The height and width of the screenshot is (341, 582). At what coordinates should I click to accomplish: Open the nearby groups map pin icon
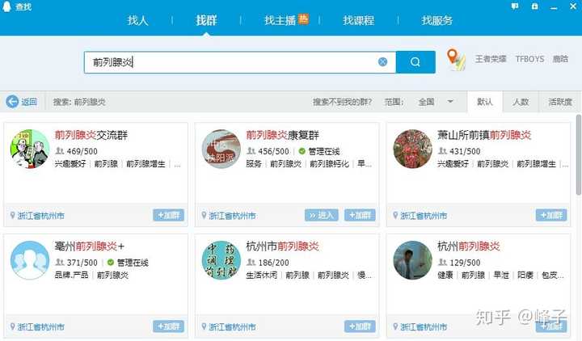[x=455, y=59]
